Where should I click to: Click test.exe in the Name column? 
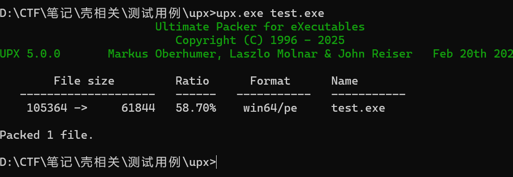point(358,108)
